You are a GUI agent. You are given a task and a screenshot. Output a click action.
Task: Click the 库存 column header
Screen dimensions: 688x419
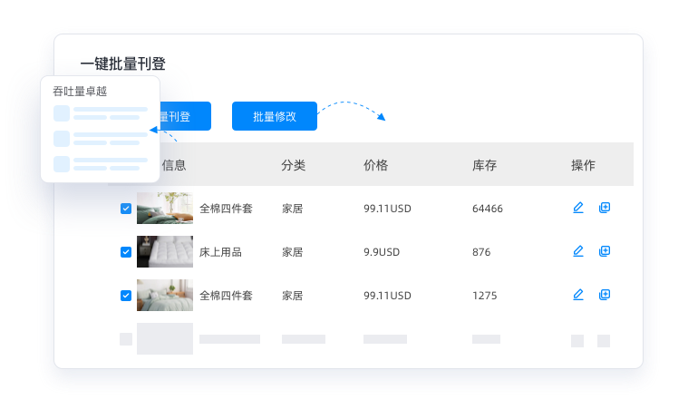[x=484, y=165]
